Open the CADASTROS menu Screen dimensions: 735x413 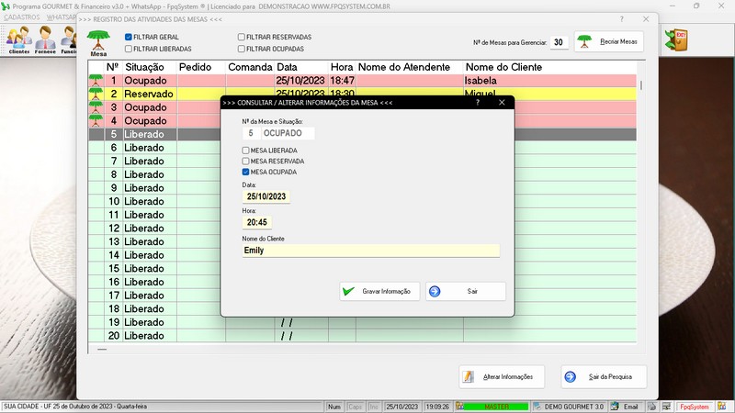(x=22, y=17)
